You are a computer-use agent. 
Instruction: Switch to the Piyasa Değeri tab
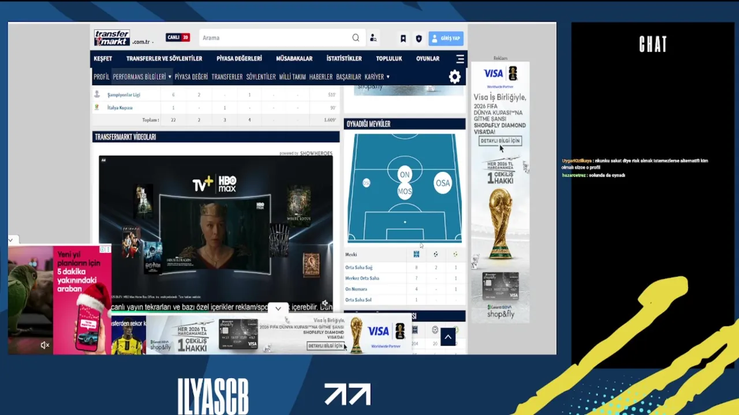(x=191, y=77)
